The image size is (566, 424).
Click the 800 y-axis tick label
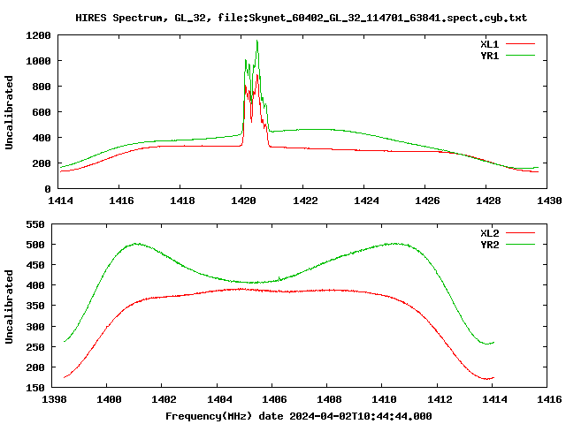coord(42,87)
